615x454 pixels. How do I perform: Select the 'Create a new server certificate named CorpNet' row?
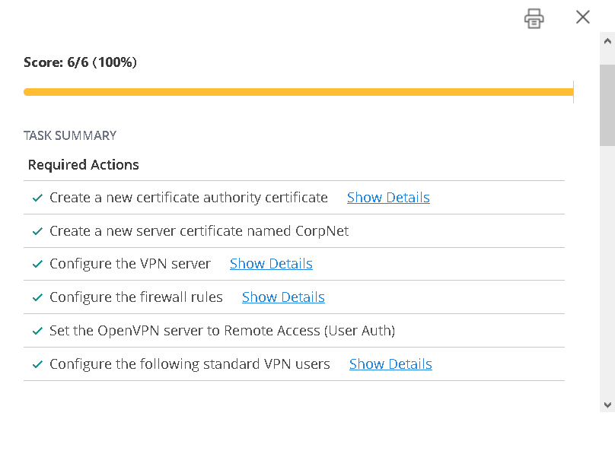[x=199, y=231]
